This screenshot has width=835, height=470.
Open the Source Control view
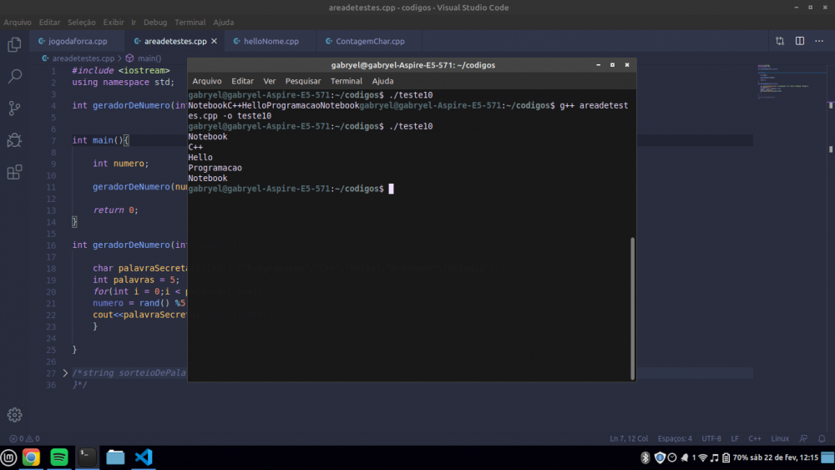[x=14, y=108]
